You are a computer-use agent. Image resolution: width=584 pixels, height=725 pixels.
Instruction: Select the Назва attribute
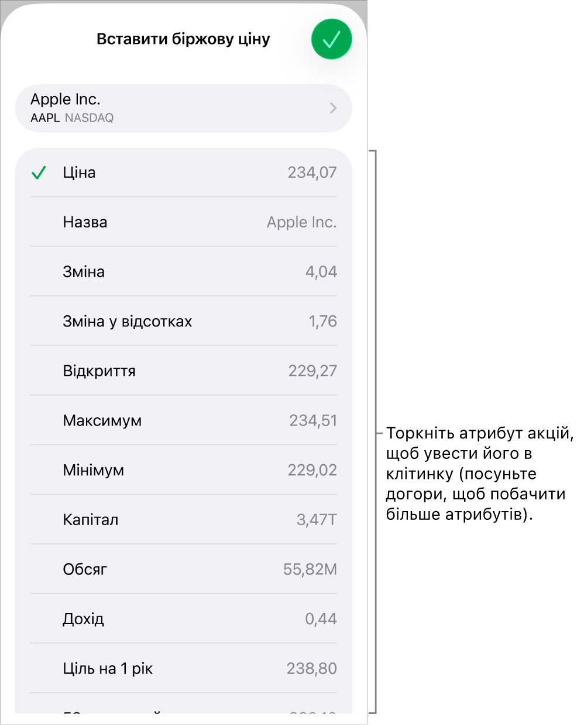[184, 222]
